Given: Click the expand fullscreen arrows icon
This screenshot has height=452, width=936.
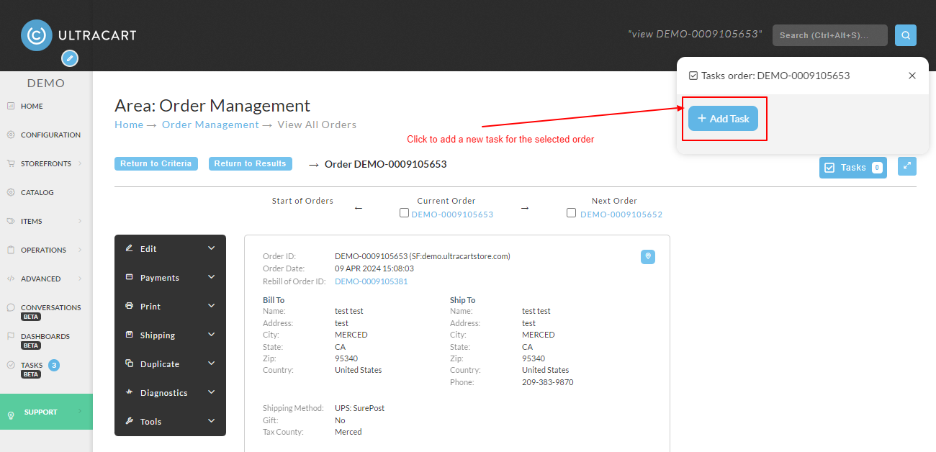Looking at the screenshot, I should (x=907, y=166).
